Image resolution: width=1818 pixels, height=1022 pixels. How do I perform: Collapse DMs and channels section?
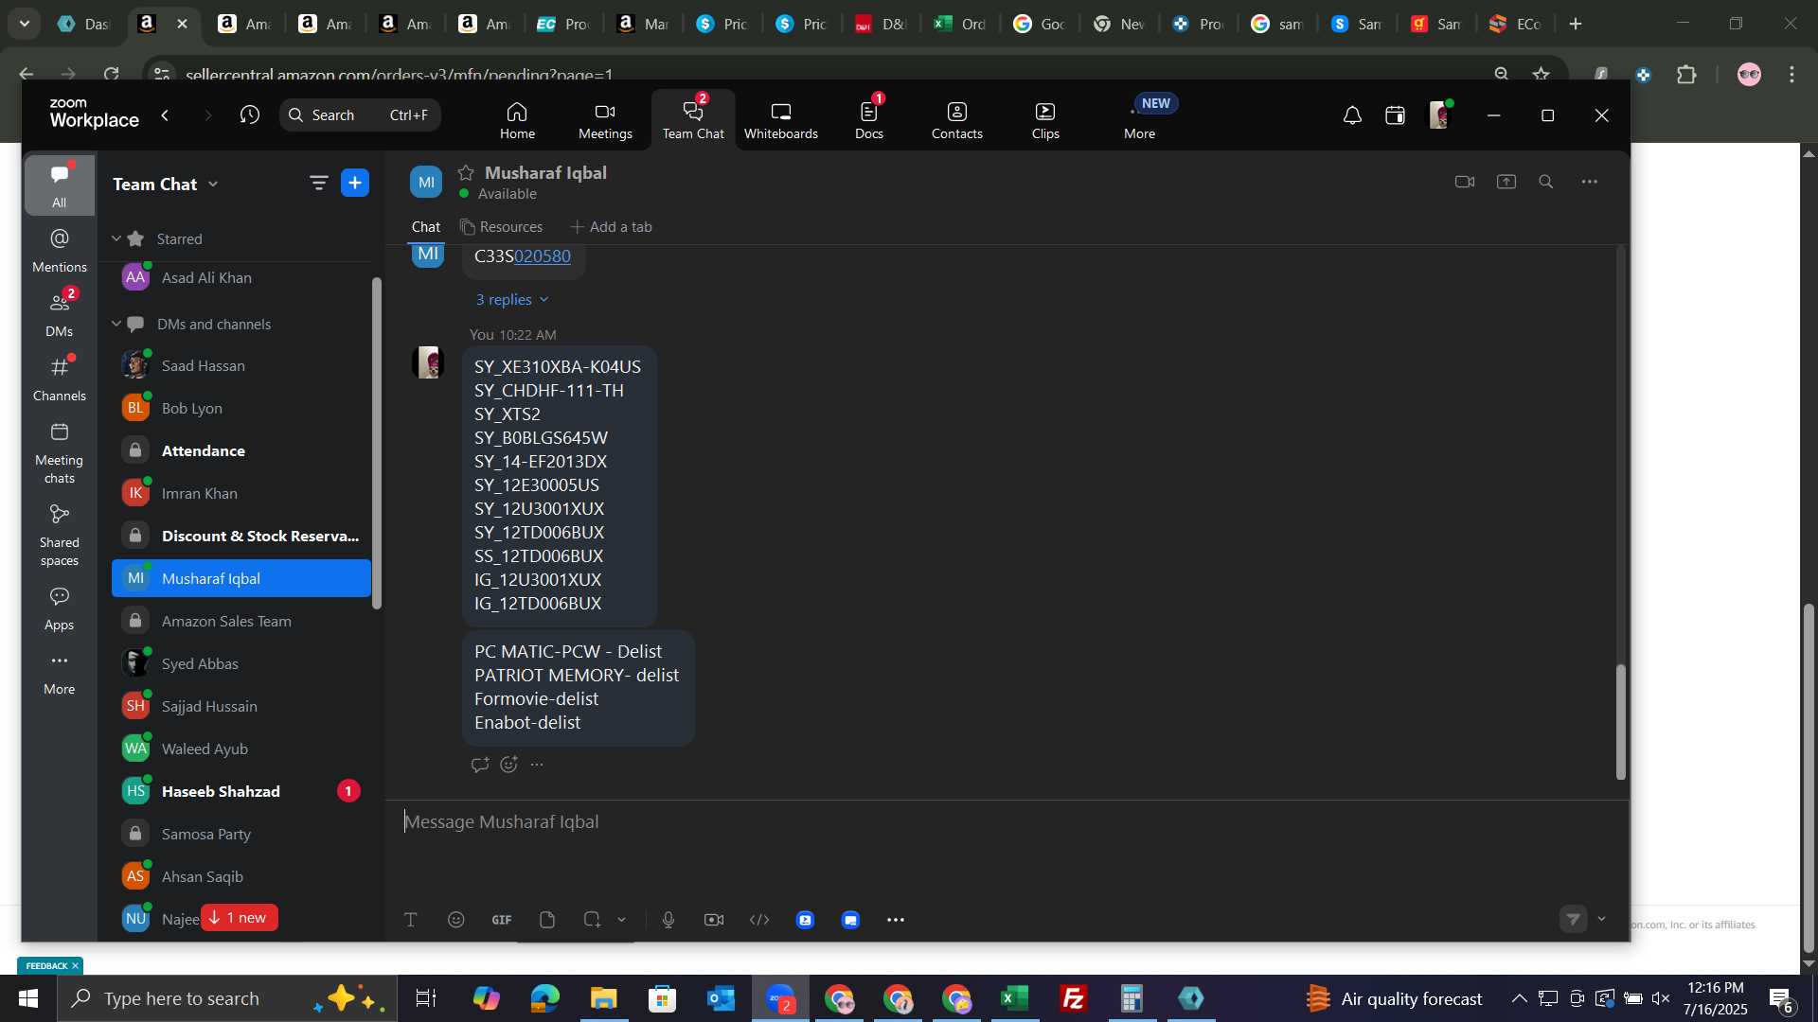click(116, 325)
